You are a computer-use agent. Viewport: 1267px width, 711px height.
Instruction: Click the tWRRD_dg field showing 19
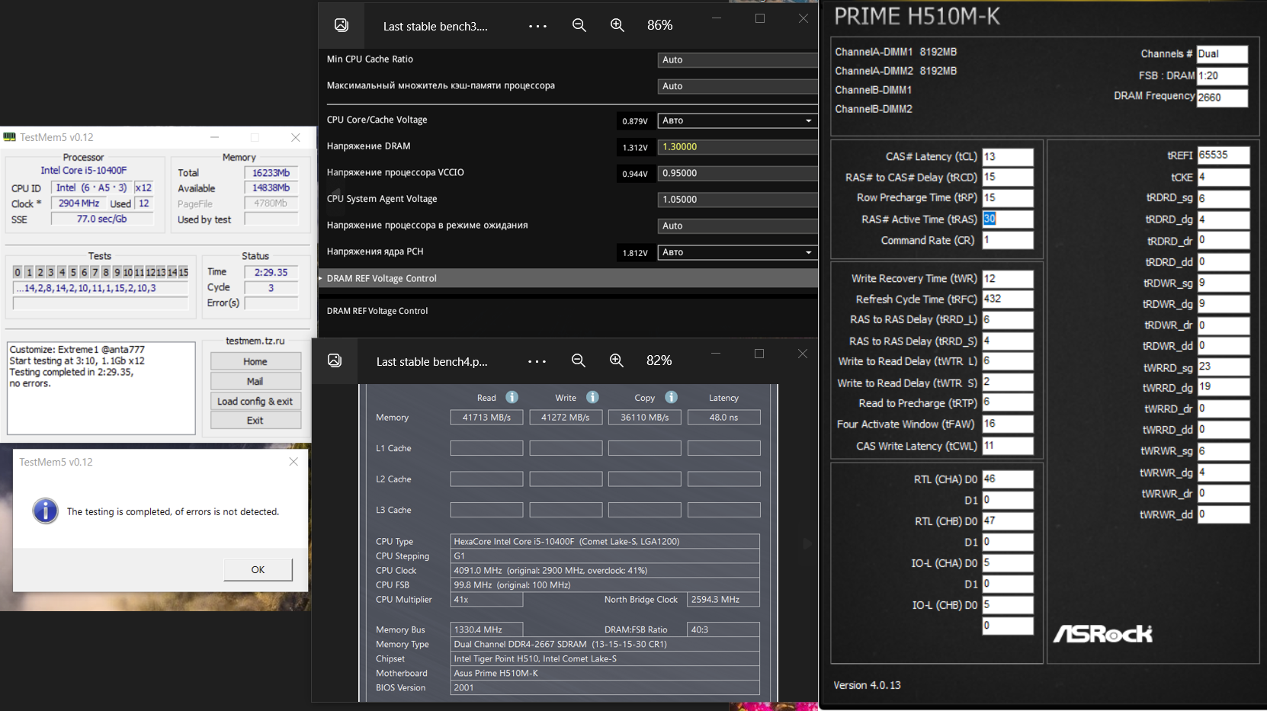tap(1224, 387)
